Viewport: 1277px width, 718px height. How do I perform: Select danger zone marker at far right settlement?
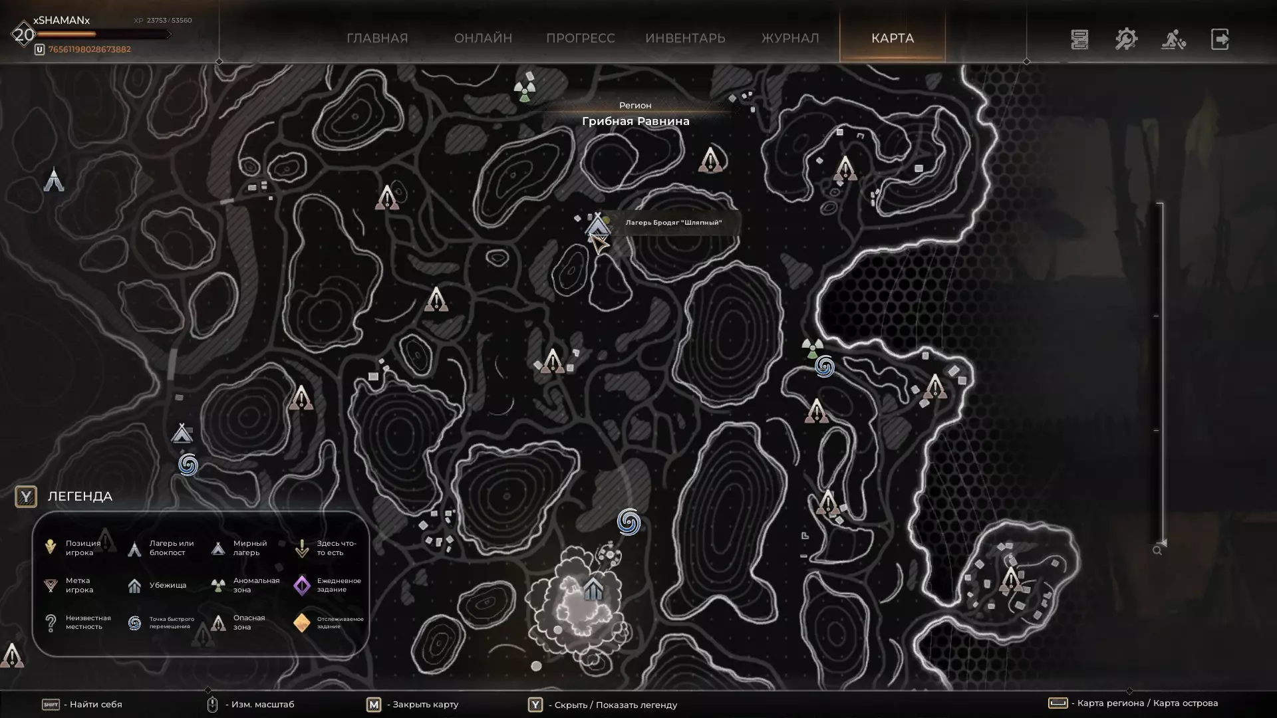click(1010, 579)
